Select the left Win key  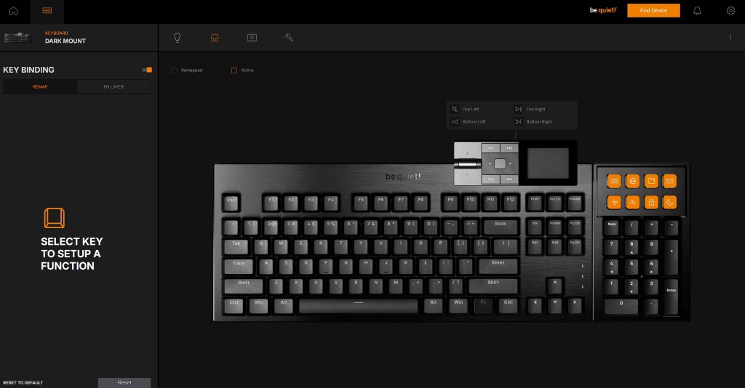click(258, 305)
